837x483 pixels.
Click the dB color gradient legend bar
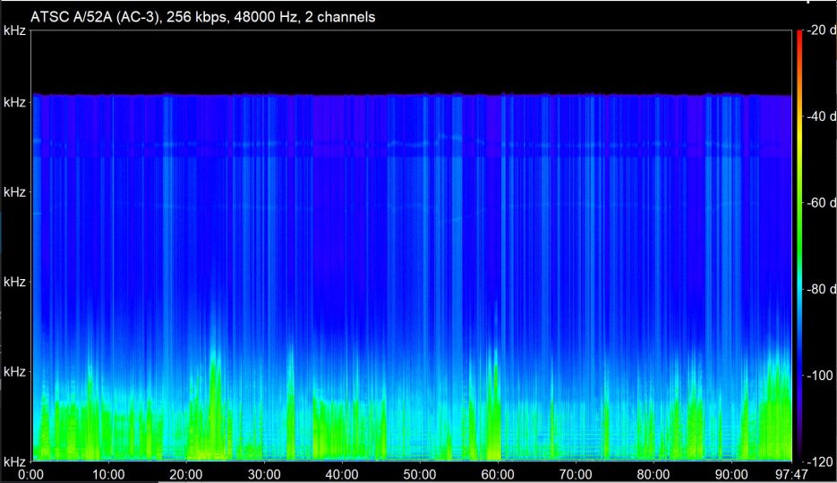(x=799, y=246)
